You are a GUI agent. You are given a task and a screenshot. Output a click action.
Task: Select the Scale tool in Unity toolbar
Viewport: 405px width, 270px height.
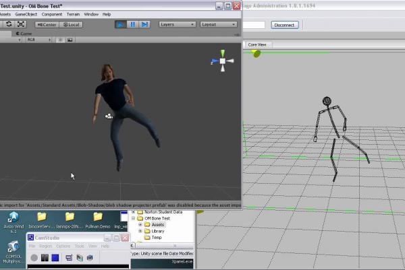pyautogui.click(x=21, y=24)
